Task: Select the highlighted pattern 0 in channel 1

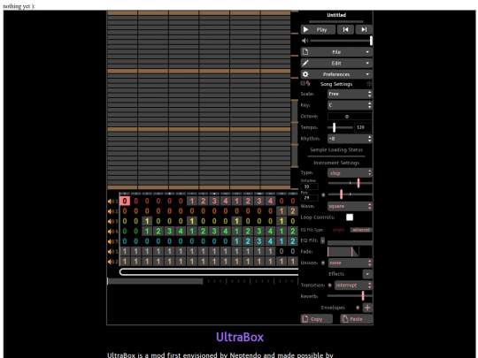Action: [x=125, y=201]
